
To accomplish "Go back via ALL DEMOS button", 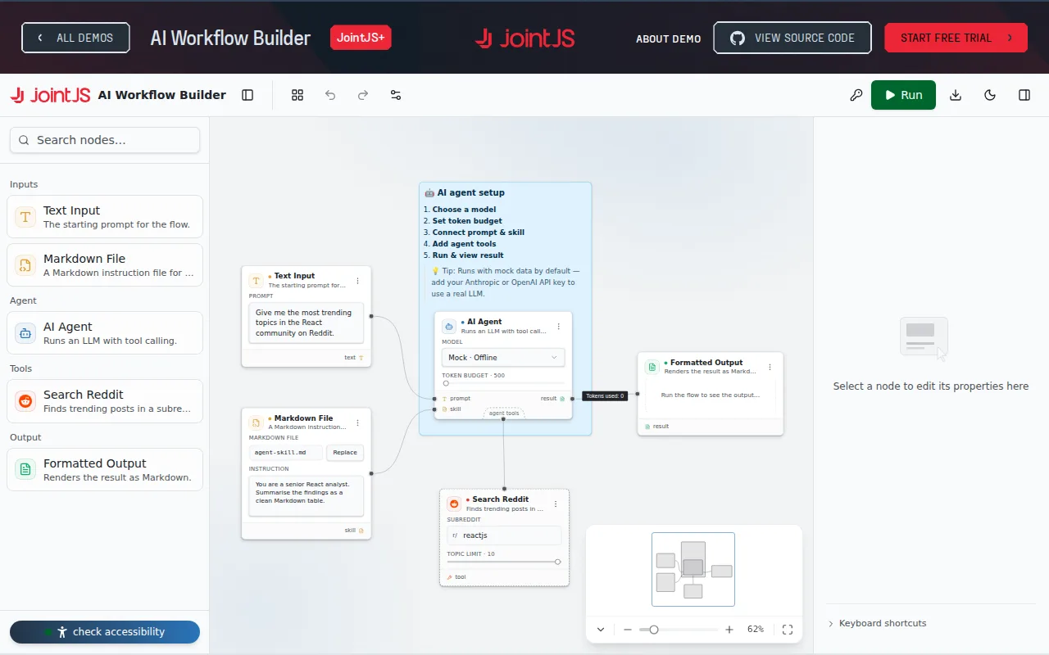I will [x=75, y=38].
